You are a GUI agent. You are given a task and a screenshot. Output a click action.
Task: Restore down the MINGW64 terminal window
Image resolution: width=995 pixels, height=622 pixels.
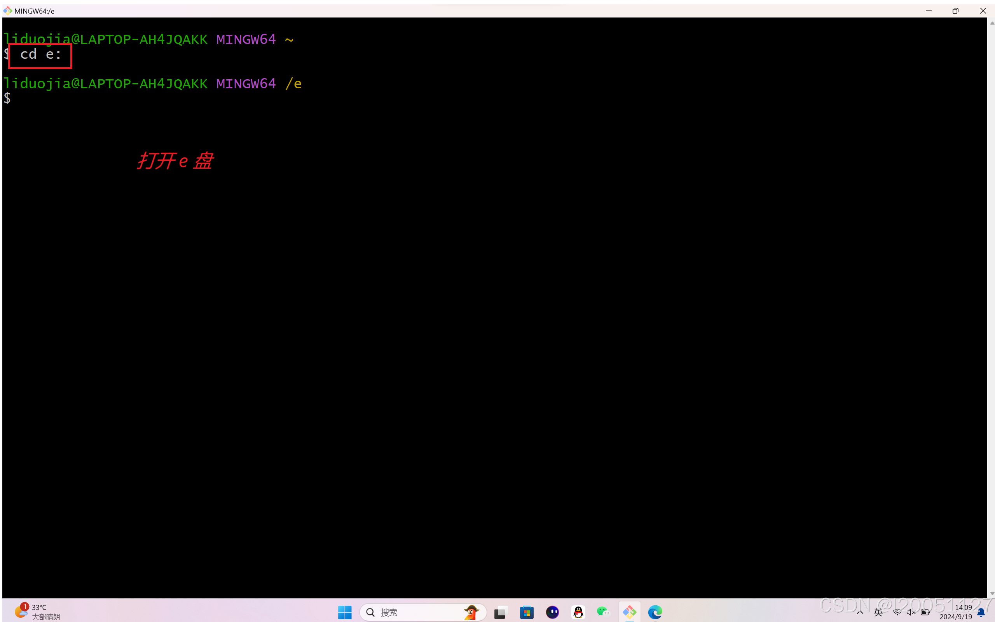955,11
